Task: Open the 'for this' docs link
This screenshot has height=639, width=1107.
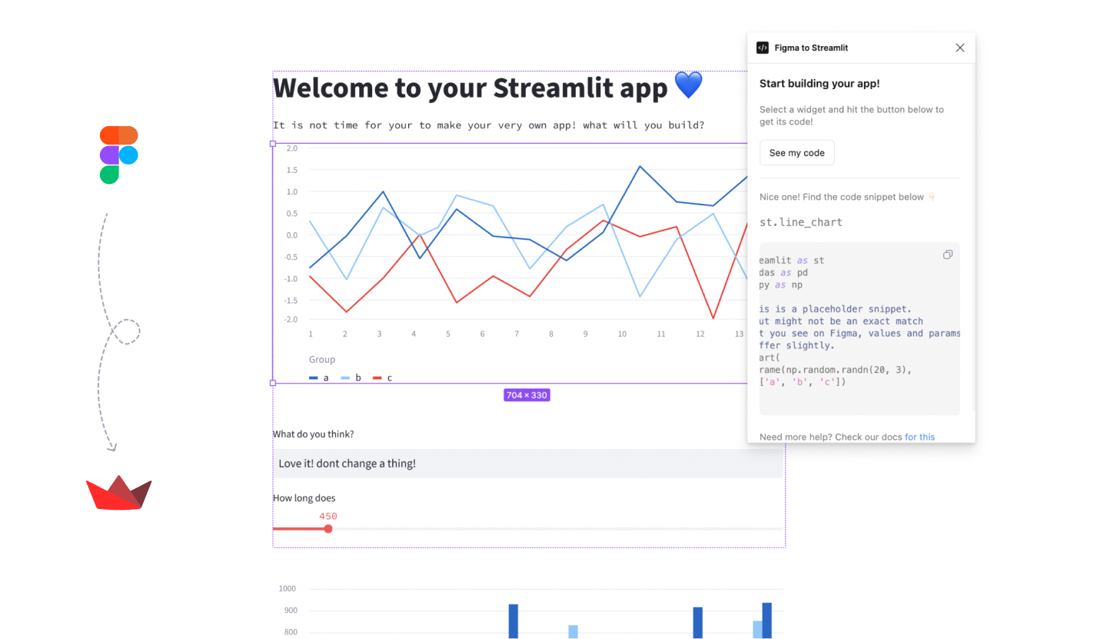Action: [920, 437]
